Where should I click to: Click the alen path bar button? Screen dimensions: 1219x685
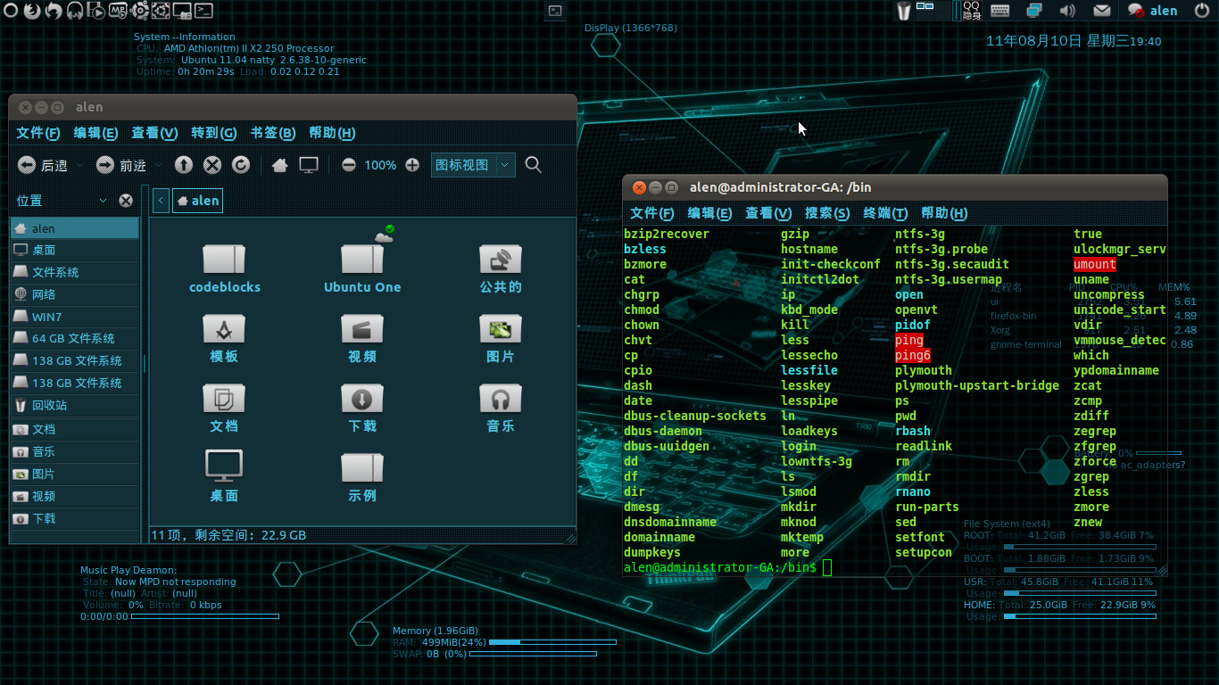[x=197, y=201]
